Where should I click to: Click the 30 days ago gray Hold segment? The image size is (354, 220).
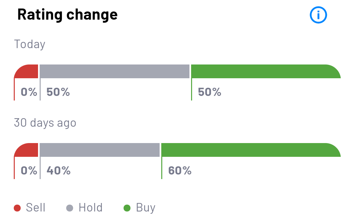[x=100, y=150]
